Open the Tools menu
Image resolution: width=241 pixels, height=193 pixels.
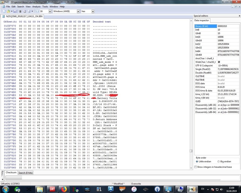click(x=45, y=7)
